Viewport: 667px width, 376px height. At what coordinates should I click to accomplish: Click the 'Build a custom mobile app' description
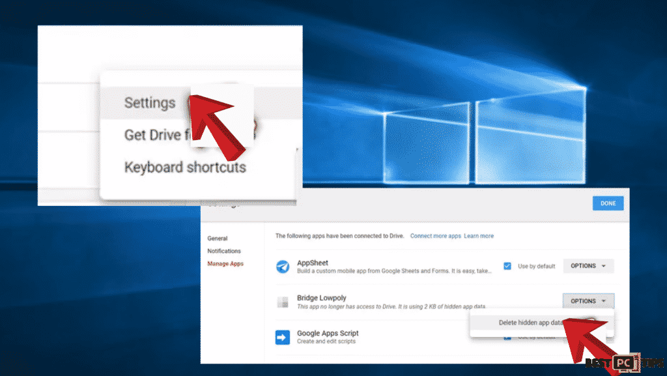[x=394, y=270]
